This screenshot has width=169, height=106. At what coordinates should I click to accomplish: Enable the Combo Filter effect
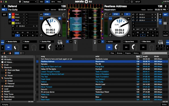point(43,47)
